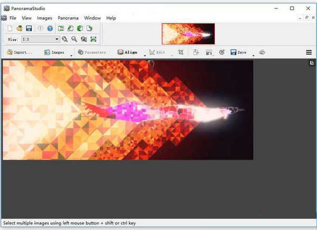Click the printer icon

[262, 52]
